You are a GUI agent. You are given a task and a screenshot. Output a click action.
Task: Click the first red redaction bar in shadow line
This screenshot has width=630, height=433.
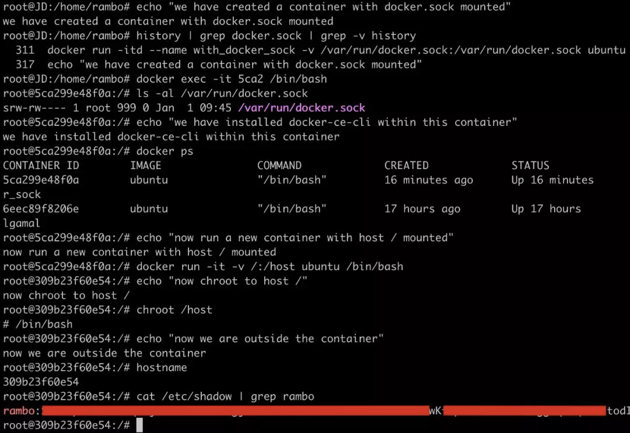pyautogui.click(x=236, y=410)
